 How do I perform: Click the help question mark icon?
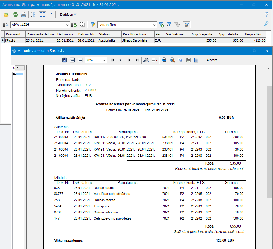click(x=266, y=15)
